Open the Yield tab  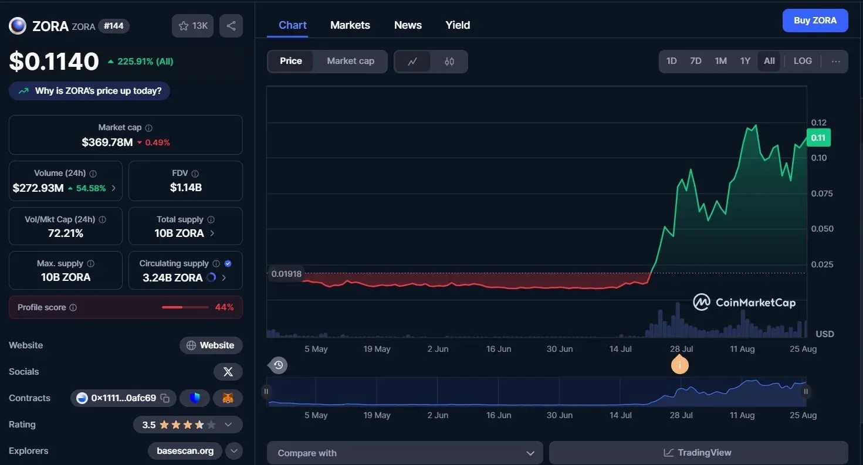pos(458,25)
